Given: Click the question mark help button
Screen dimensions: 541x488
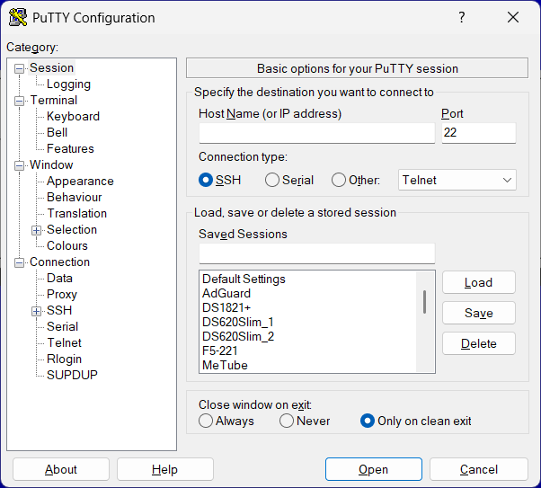Looking at the screenshot, I should coord(462,17).
